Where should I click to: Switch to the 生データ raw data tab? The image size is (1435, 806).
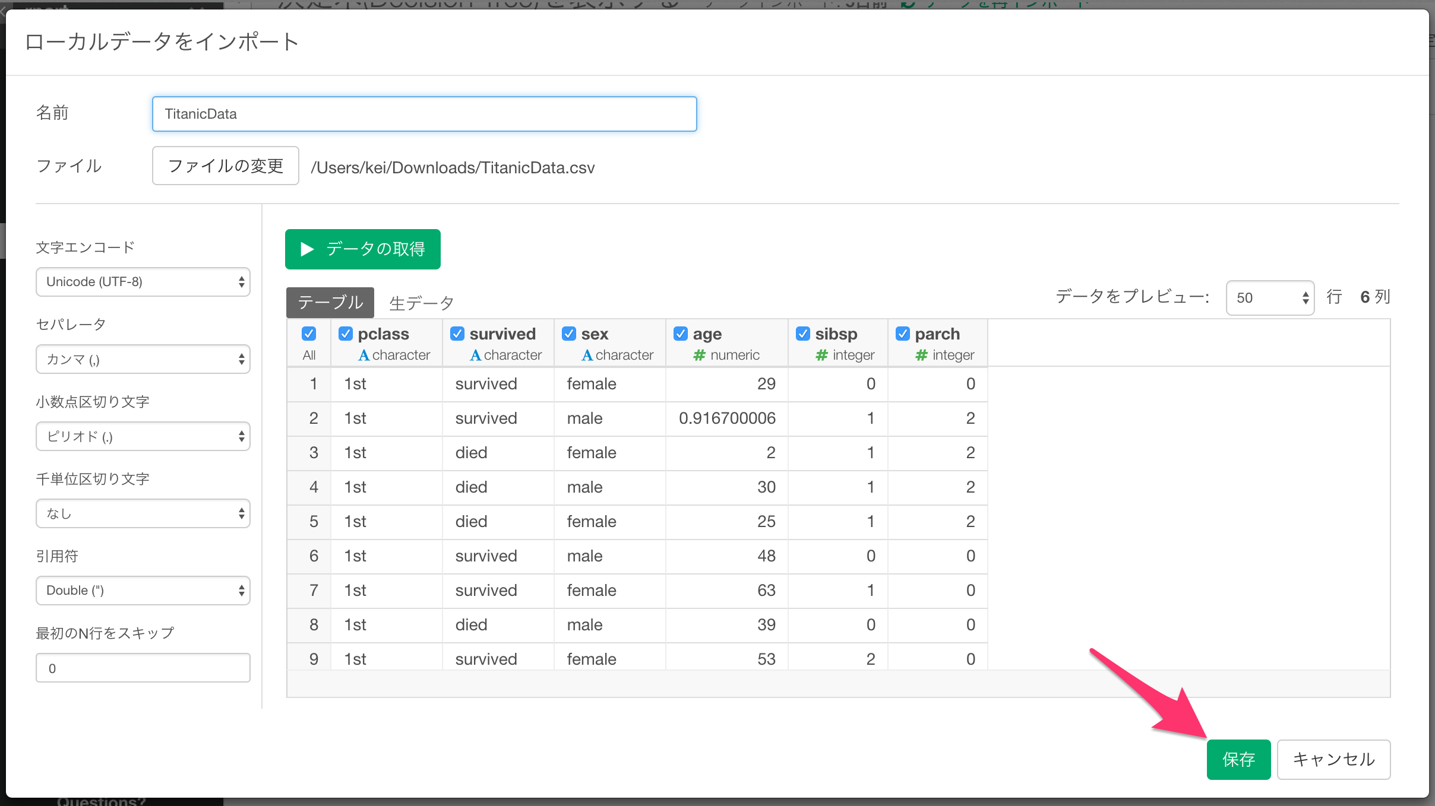(x=421, y=303)
